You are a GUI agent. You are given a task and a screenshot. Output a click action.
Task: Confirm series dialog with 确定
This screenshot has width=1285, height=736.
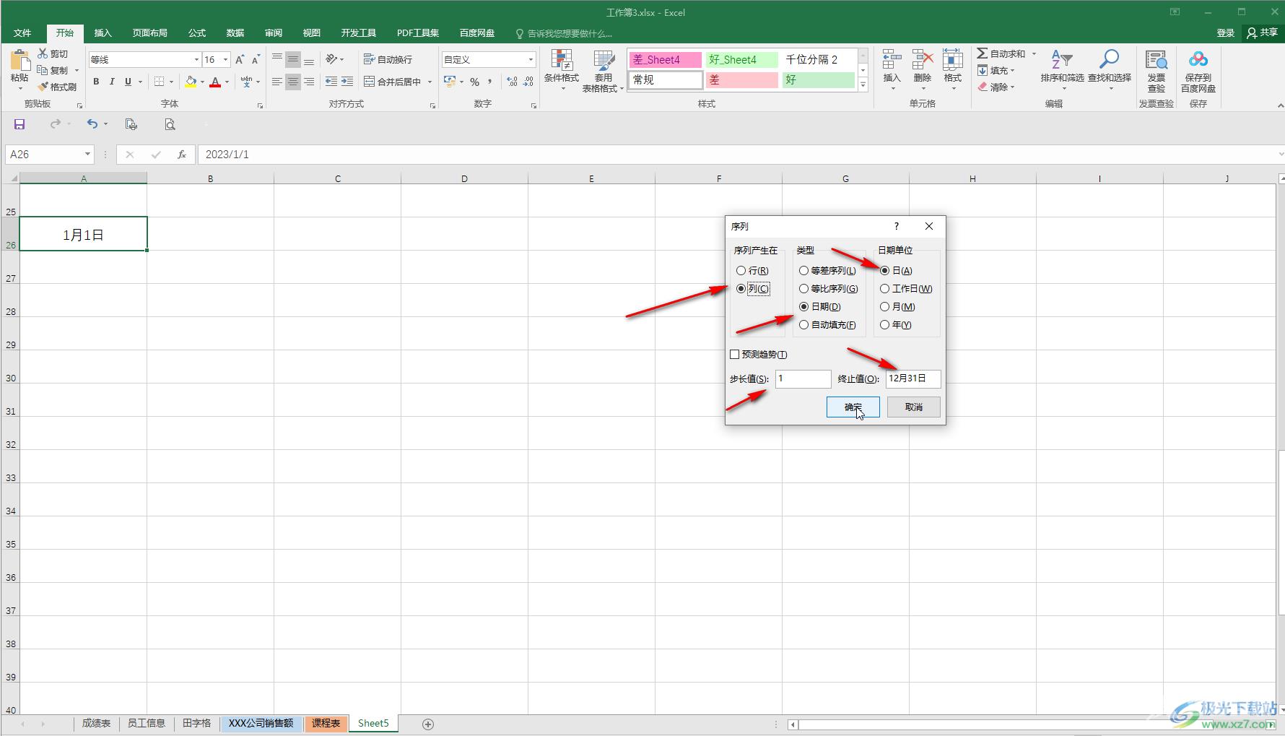click(853, 407)
